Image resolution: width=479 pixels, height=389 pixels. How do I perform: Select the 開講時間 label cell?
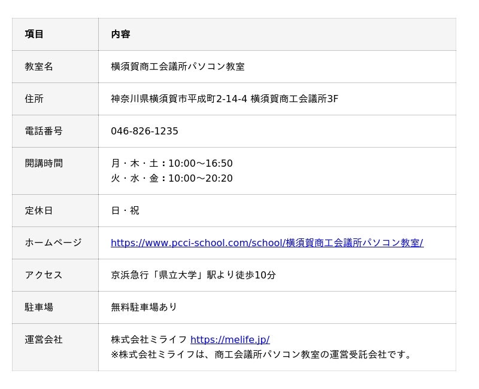(x=44, y=163)
